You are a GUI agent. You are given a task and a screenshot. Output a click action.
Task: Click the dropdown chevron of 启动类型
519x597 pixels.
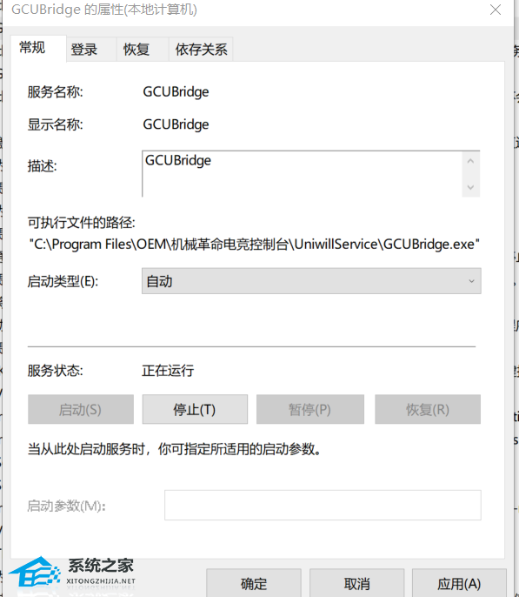[471, 281]
